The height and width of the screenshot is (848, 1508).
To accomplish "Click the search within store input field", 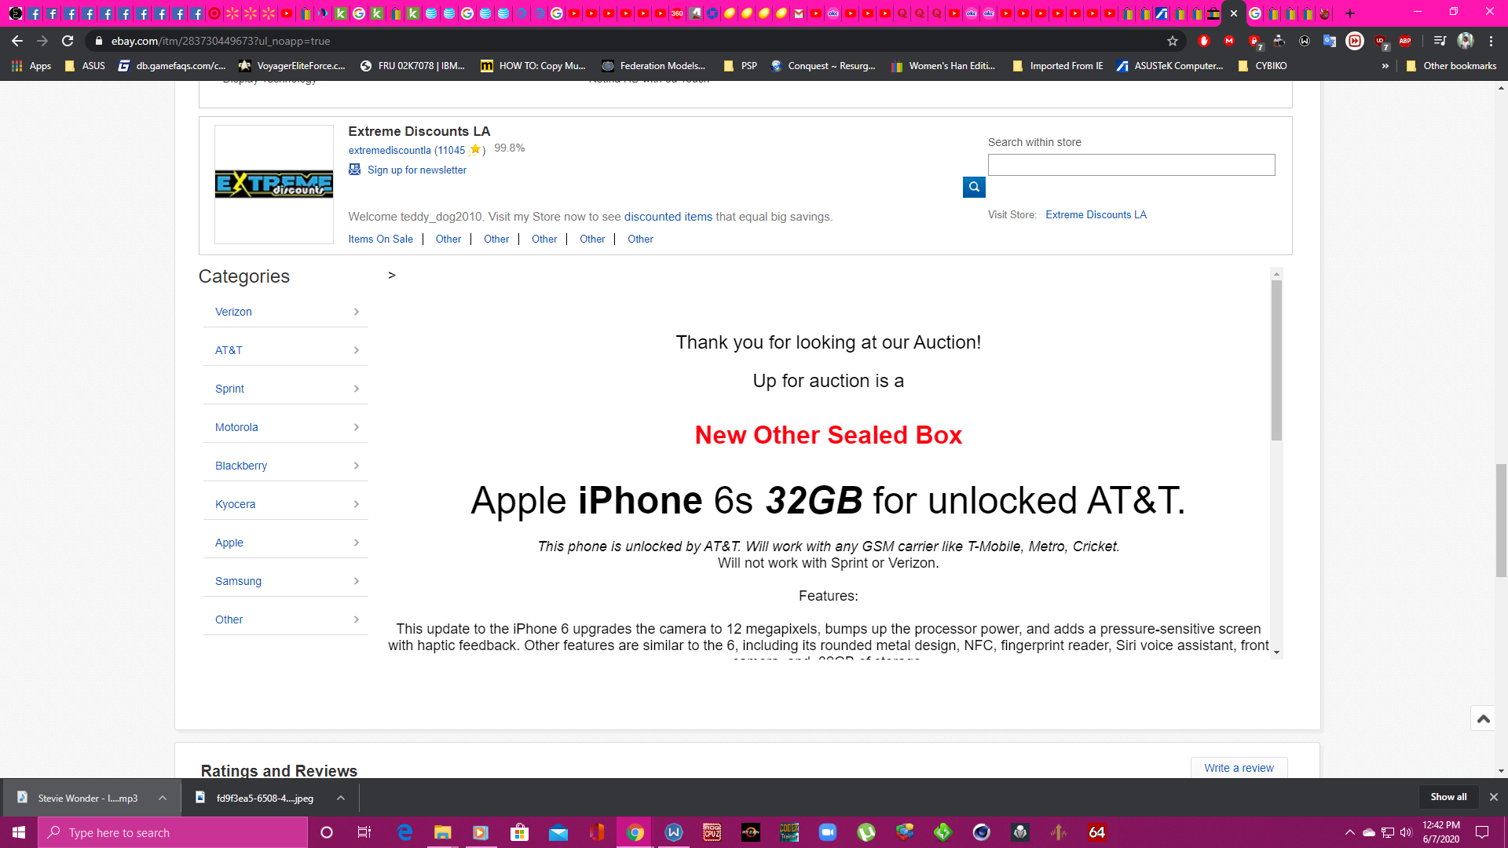I will [1131, 165].
